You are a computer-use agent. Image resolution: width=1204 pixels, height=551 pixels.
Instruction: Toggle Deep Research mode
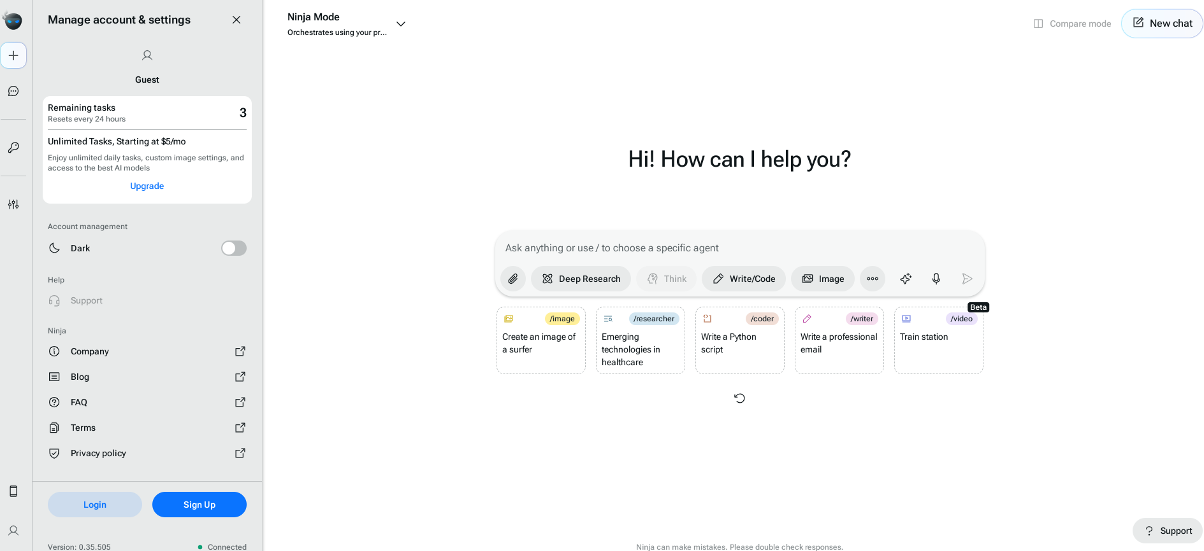[581, 279]
